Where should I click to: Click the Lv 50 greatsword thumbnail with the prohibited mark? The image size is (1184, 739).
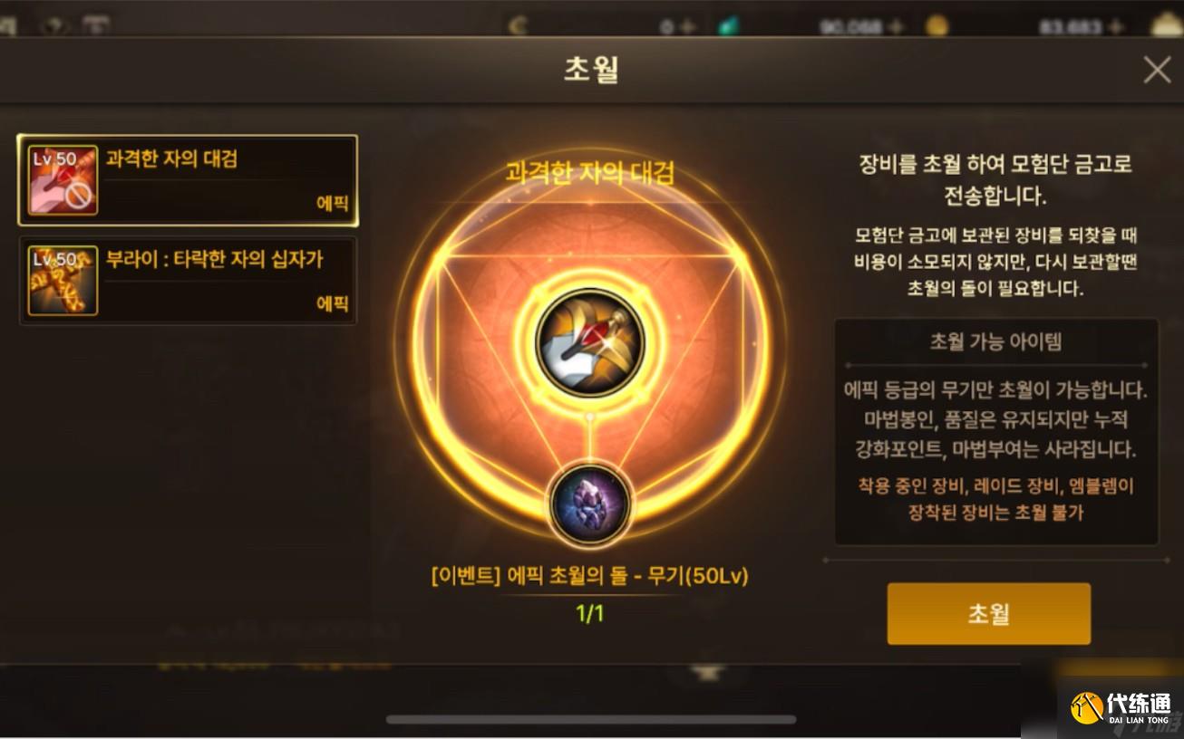(x=63, y=179)
